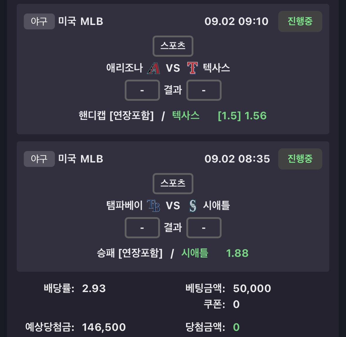Tap the 진행중 status badge for 08:35 game
Screen dimensions: 346x337
(300, 159)
